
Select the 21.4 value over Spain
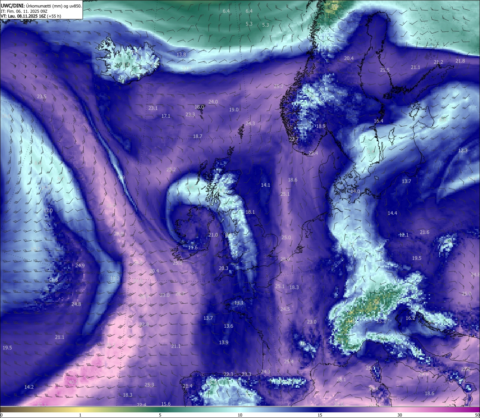[x=187, y=386]
